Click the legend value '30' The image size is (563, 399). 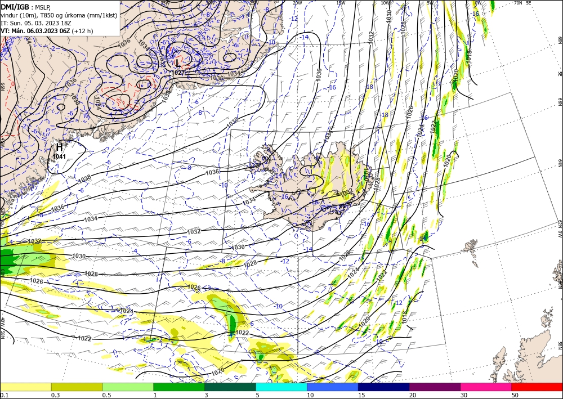click(464, 395)
